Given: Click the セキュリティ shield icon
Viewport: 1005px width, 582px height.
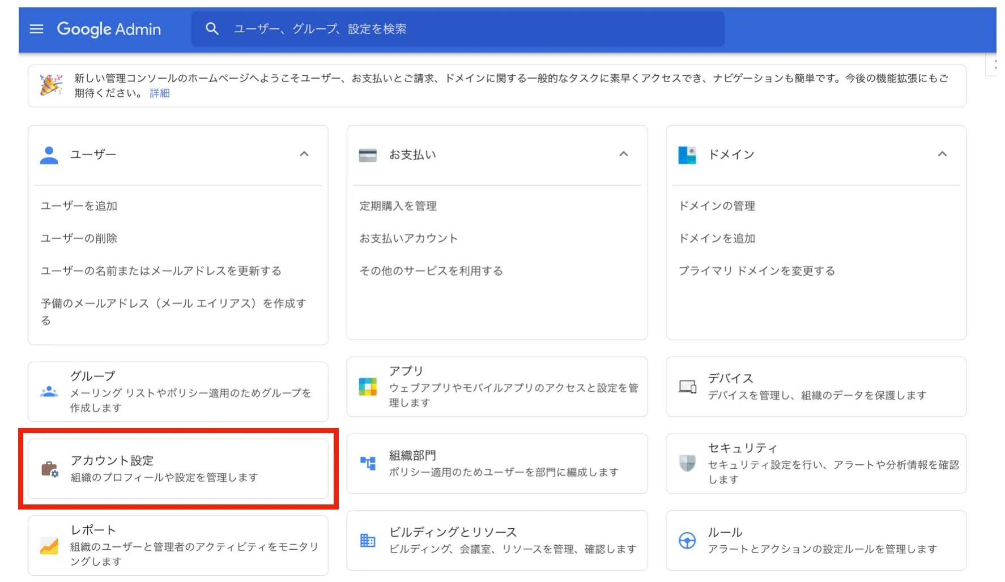Looking at the screenshot, I should click(687, 463).
